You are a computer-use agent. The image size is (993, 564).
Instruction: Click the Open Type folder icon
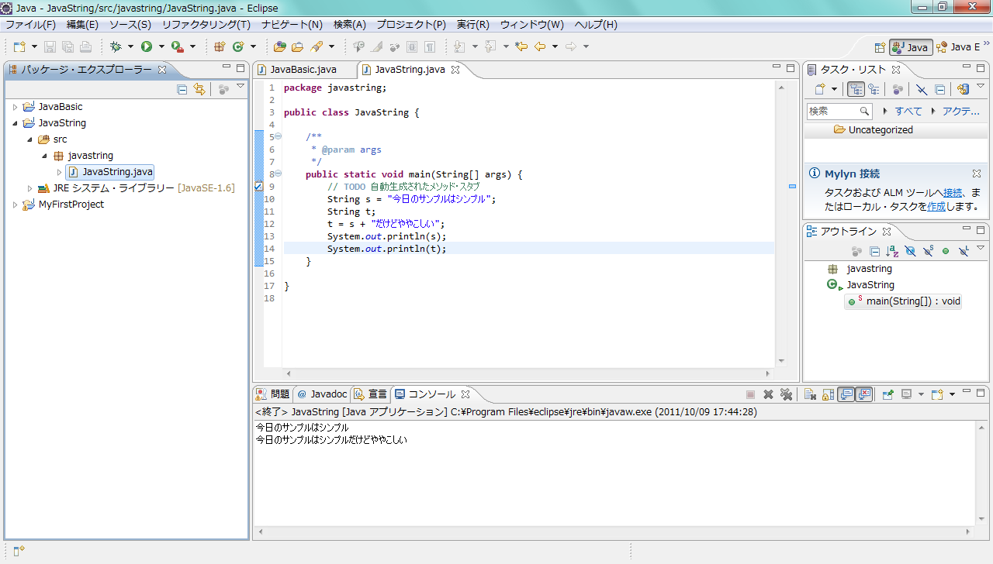click(279, 46)
